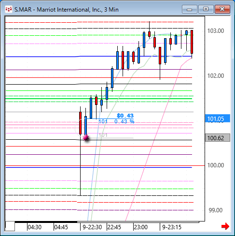Click the 102.00 price scale label
The height and width of the screenshot is (236, 235).
[x=216, y=76]
